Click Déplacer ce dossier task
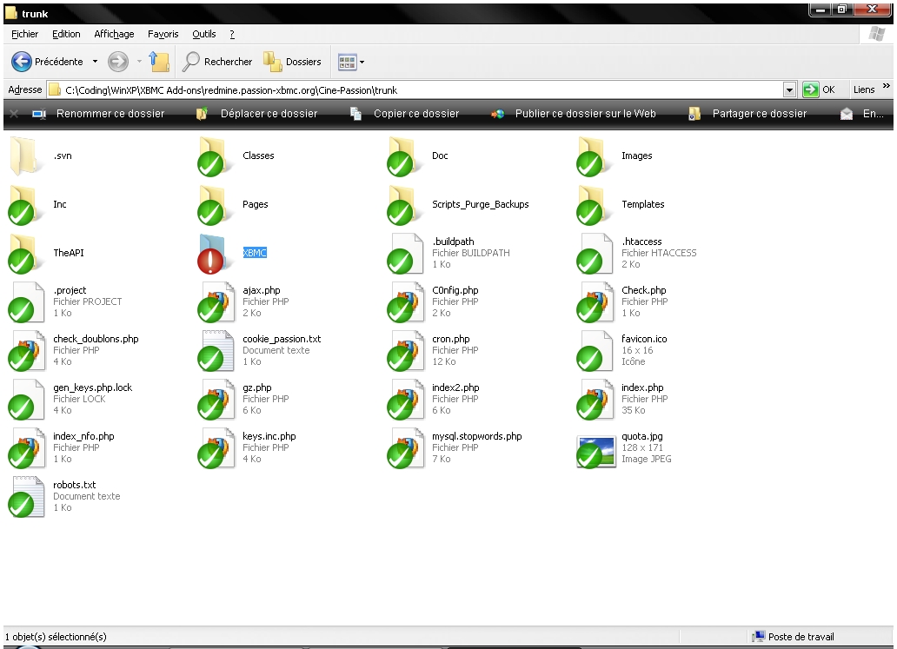Screen dimensions: 897x649 [x=257, y=114]
